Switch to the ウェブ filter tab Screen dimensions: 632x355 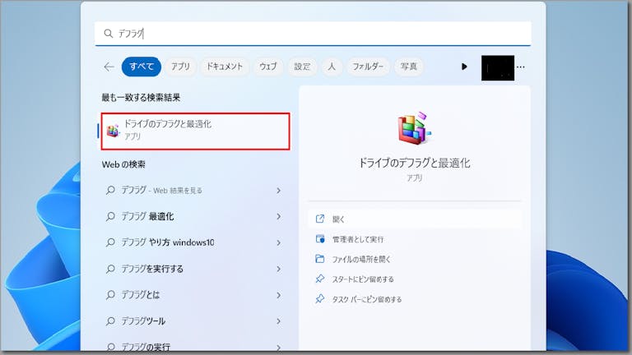[x=268, y=67]
